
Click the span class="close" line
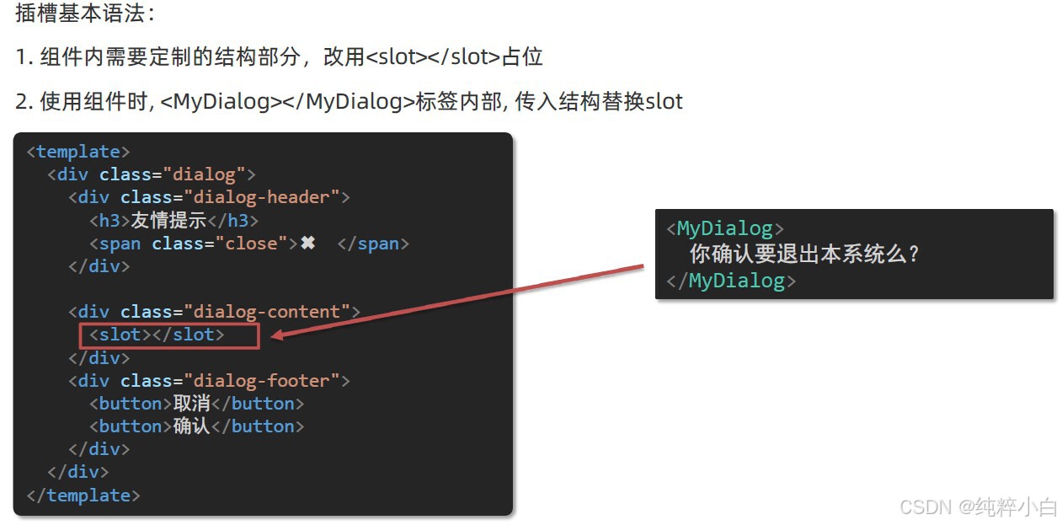click(249, 244)
